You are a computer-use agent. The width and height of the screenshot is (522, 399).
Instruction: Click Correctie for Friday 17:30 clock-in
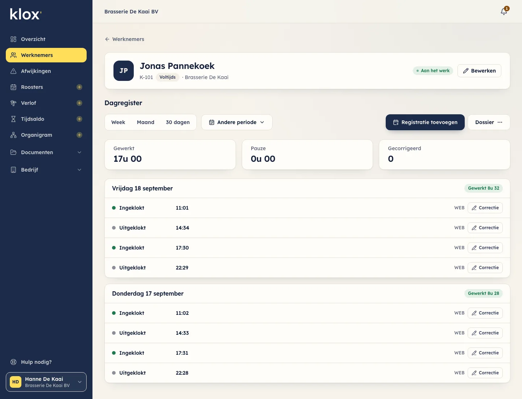coord(485,248)
